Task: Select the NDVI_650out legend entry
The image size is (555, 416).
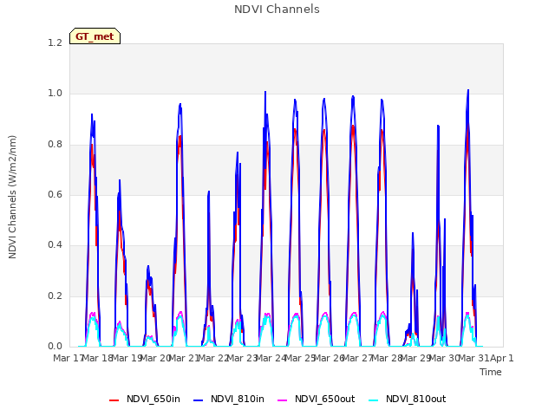Action: [x=316, y=399]
